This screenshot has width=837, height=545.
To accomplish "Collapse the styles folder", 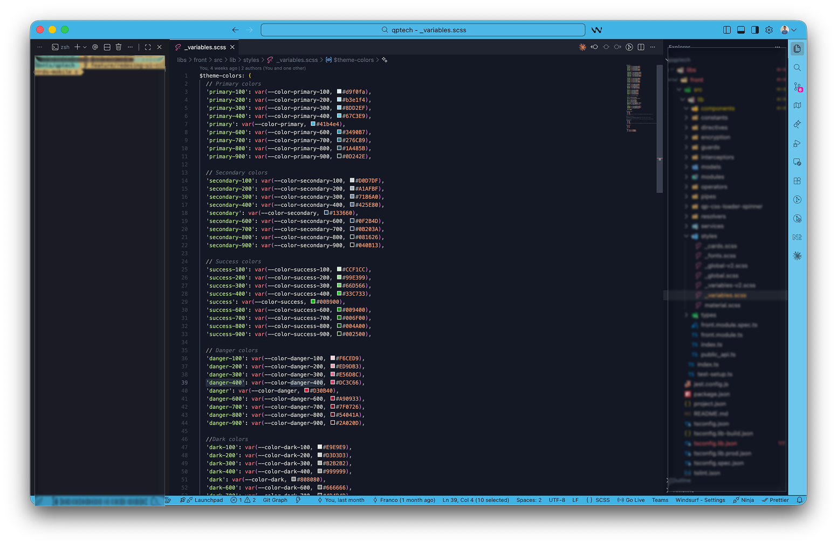I will click(x=708, y=236).
